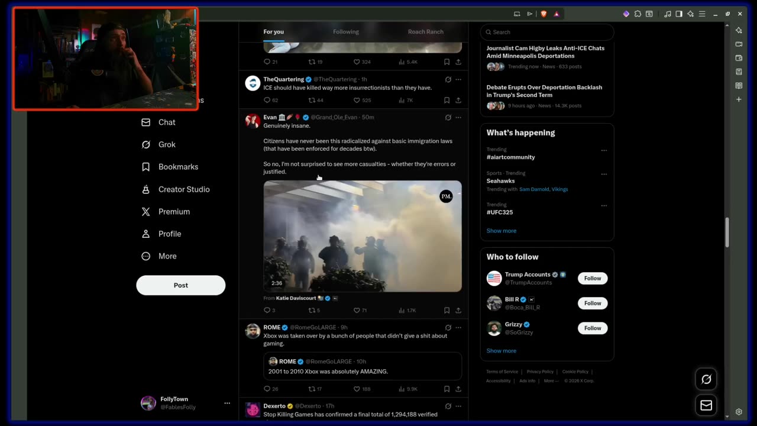The height and width of the screenshot is (426, 757).
Task: Reply to Evan's post (3 replies)
Action: coord(269,310)
